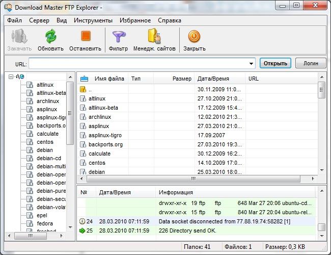Click 'Data socket disconnected' log entry
The width and height of the screenshot is (331, 255).
pyautogui.click(x=225, y=221)
